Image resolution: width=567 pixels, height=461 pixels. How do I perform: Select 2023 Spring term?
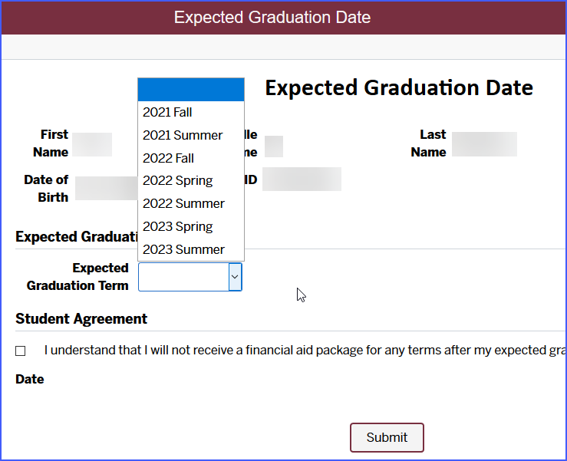[191, 227]
